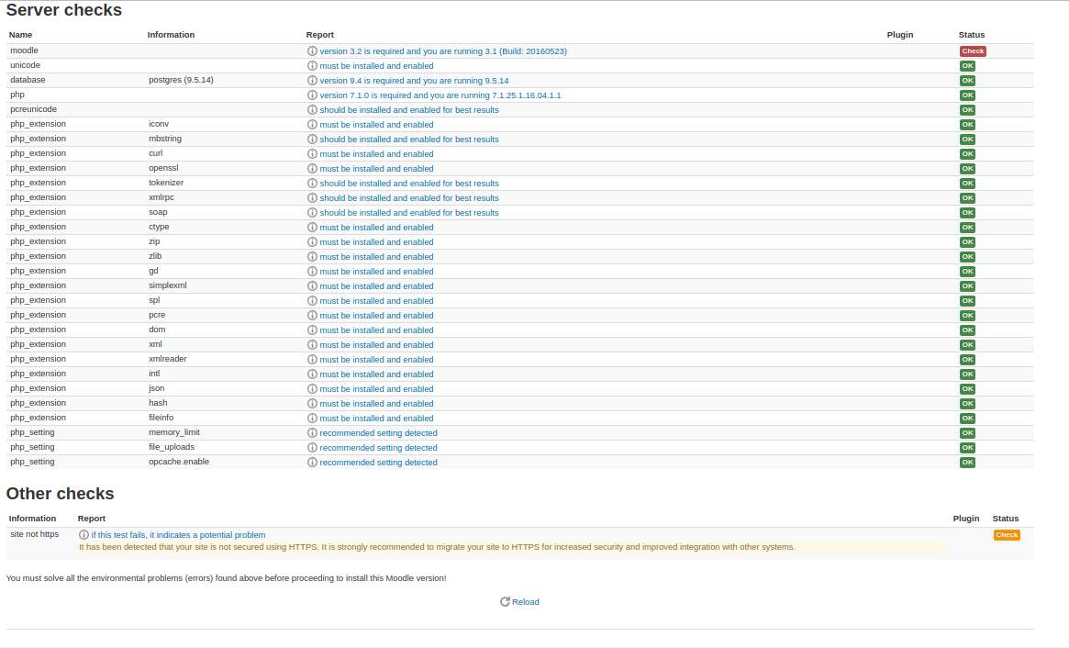Click the Reload link

pyautogui.click(x=526, y=602)
